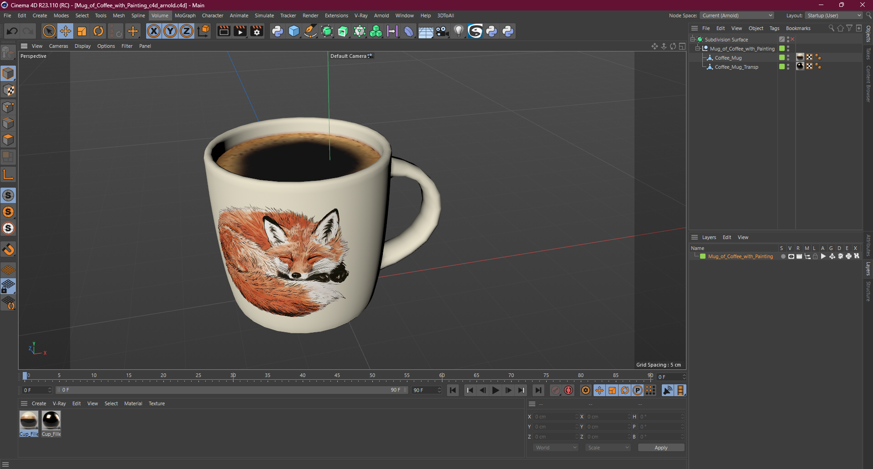Collapse Subdivision Surface tree node

point(693,39)
